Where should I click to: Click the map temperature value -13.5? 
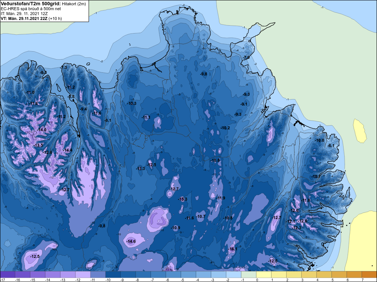pyautogui.click(x=38, y=146)
